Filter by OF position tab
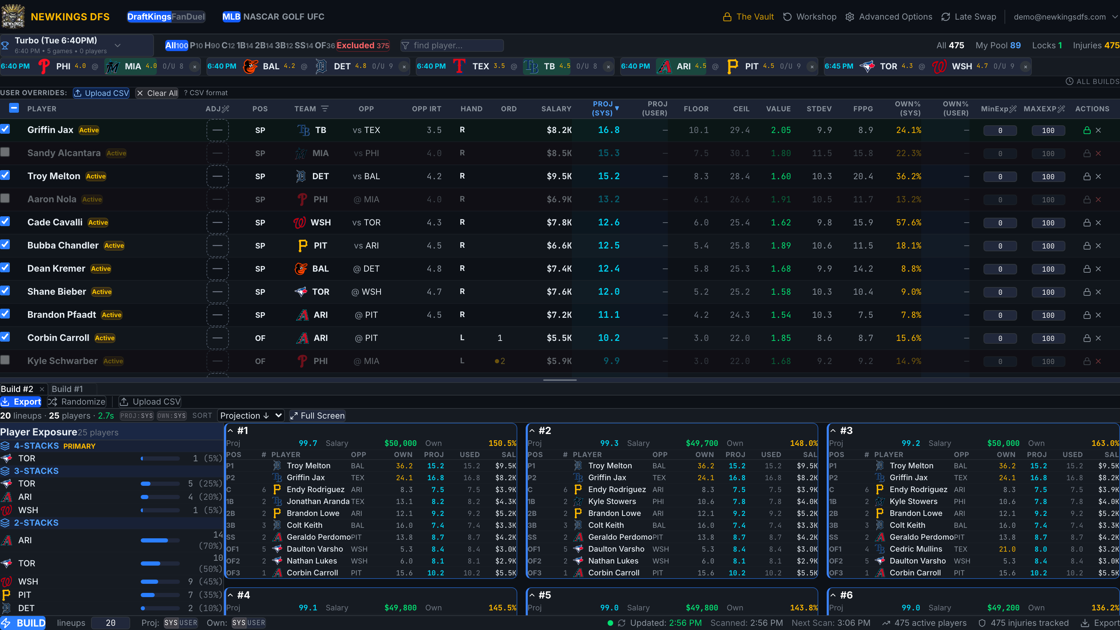 point(325,45)
